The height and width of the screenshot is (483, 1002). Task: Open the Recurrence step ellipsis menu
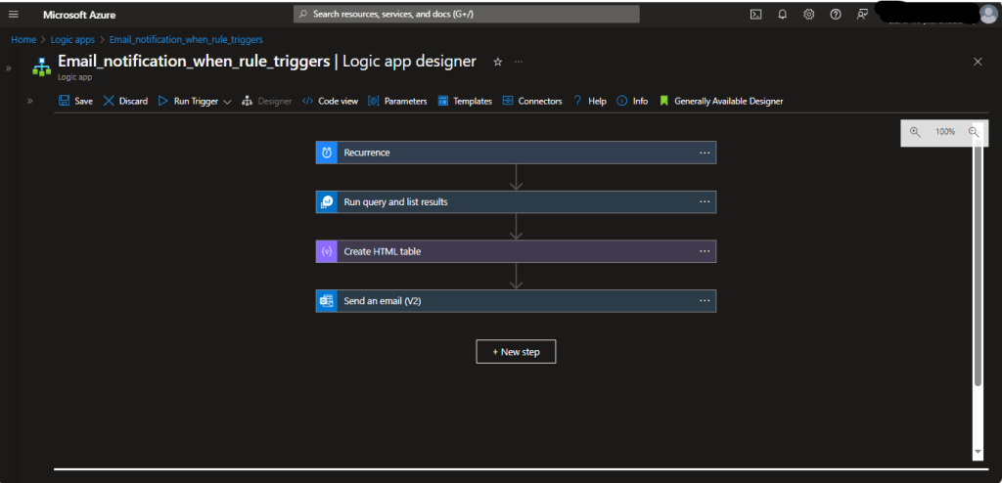(x=705, y=153)
